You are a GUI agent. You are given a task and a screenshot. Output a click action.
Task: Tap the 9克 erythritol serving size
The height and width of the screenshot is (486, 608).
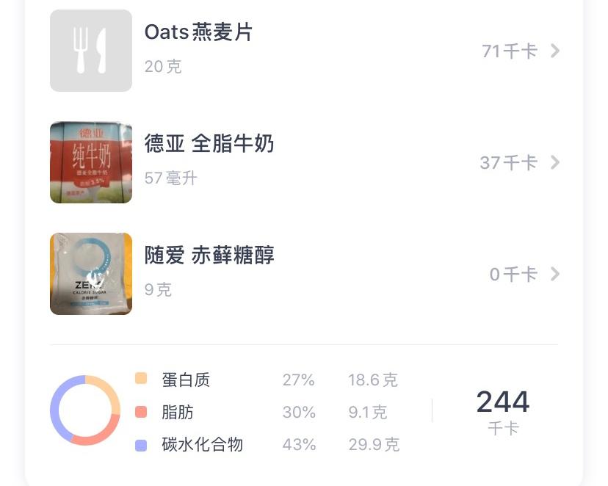click(158, 290)
